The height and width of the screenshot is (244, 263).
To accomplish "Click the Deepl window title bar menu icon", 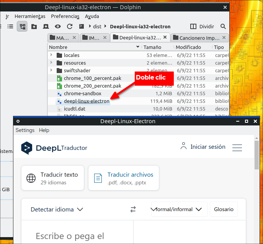I will click(18, 121).
